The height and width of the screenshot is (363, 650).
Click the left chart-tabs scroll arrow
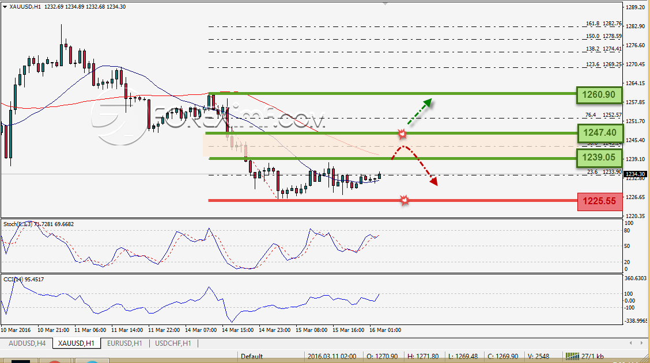[x=630, y=343]
